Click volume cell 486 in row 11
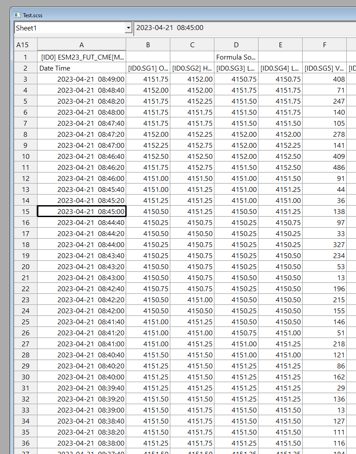 (x=324, y=167)
